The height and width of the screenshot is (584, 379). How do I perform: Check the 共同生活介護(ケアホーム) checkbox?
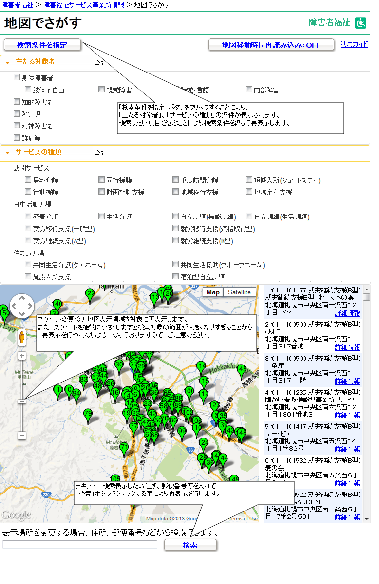pyautogui.click(x=28, y=264)
